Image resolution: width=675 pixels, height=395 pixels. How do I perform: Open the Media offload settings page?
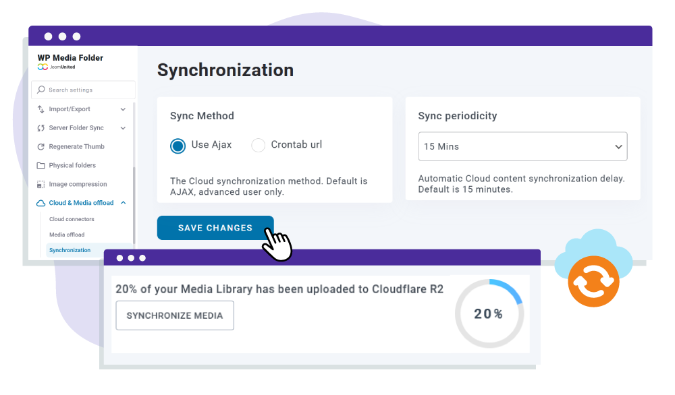pyautogui.click(x=66, y=234)
